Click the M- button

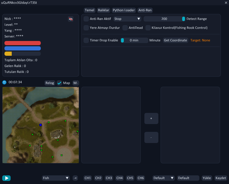click(x=75, y=83)
